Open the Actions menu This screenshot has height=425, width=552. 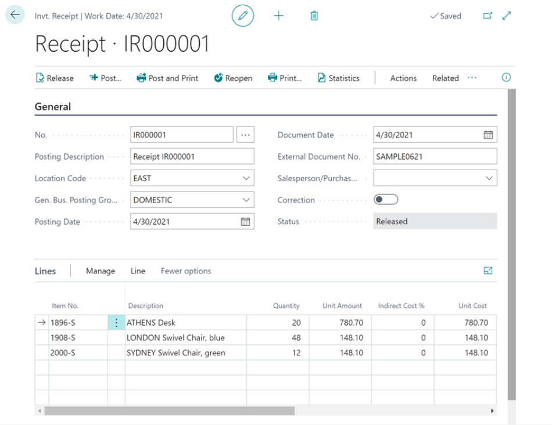[x=403, y=78]
